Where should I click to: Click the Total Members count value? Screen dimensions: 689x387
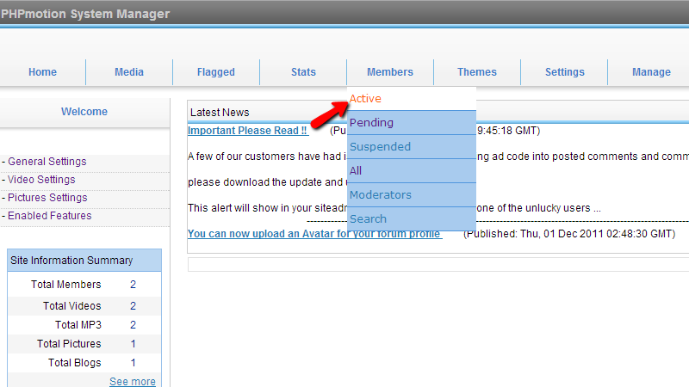[x=133, y=285]
